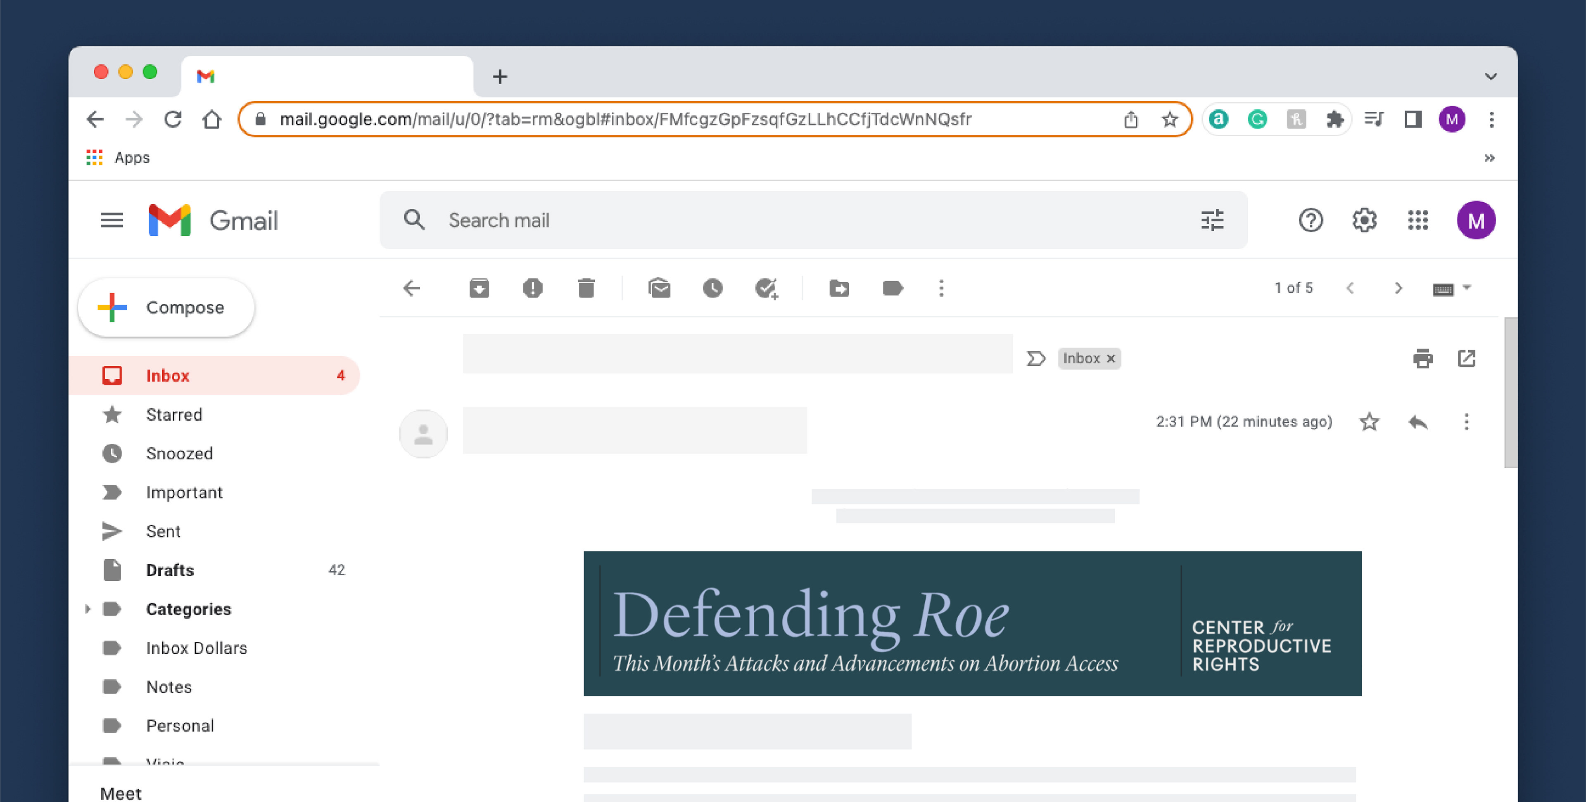The height and width of the screenshot is (802, 1586).
Task: Open toolbar More options menu
Action: tap(941, 288)
